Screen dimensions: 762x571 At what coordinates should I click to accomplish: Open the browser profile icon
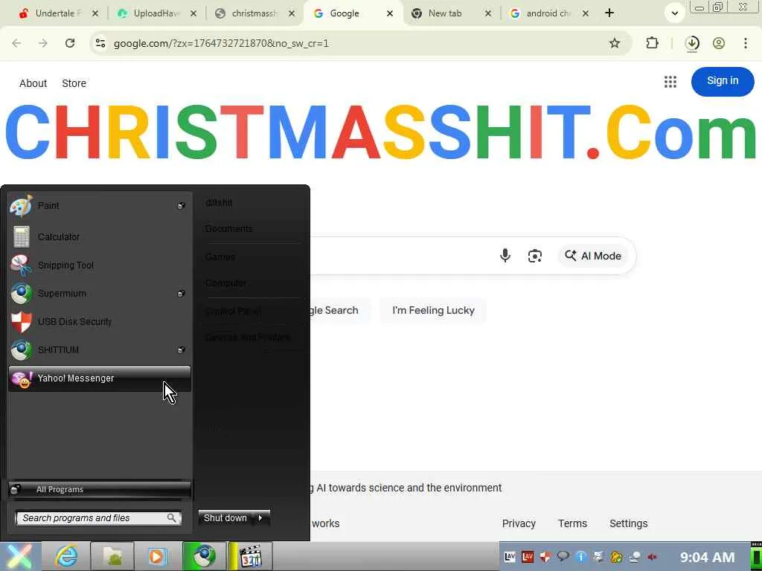(719, 43)
